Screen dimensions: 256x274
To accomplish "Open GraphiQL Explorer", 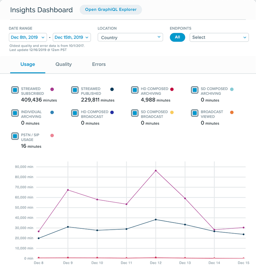I will (x=111, y=10).
